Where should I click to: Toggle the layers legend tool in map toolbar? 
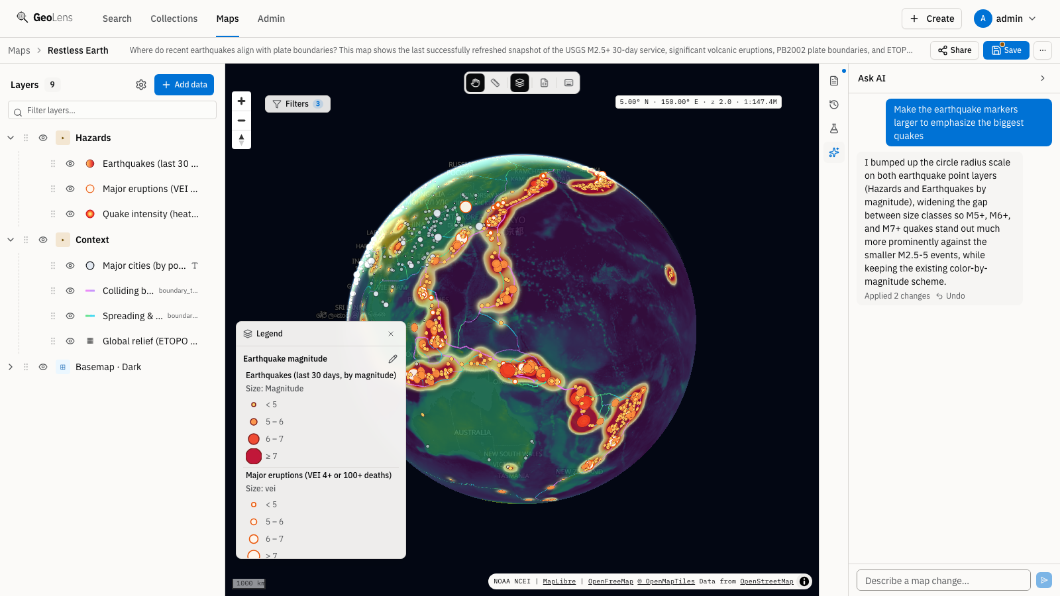coord(520,83)
